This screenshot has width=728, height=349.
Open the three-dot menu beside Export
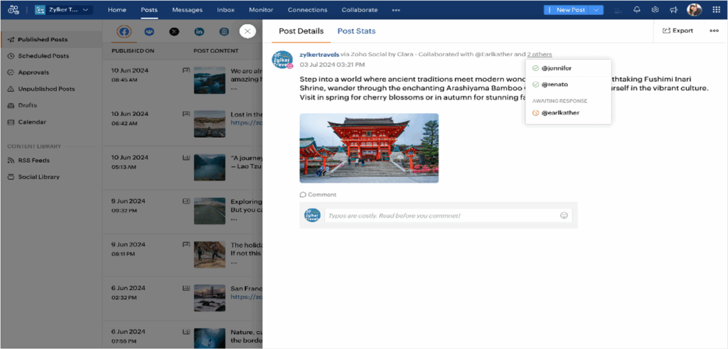(714, 31)
